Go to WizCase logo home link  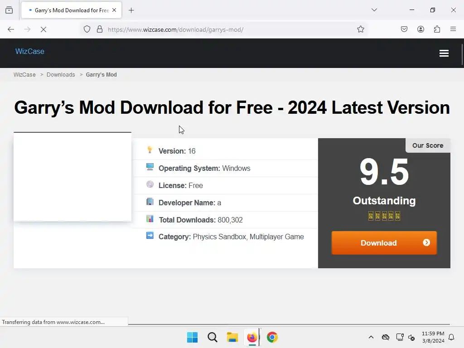29,52
